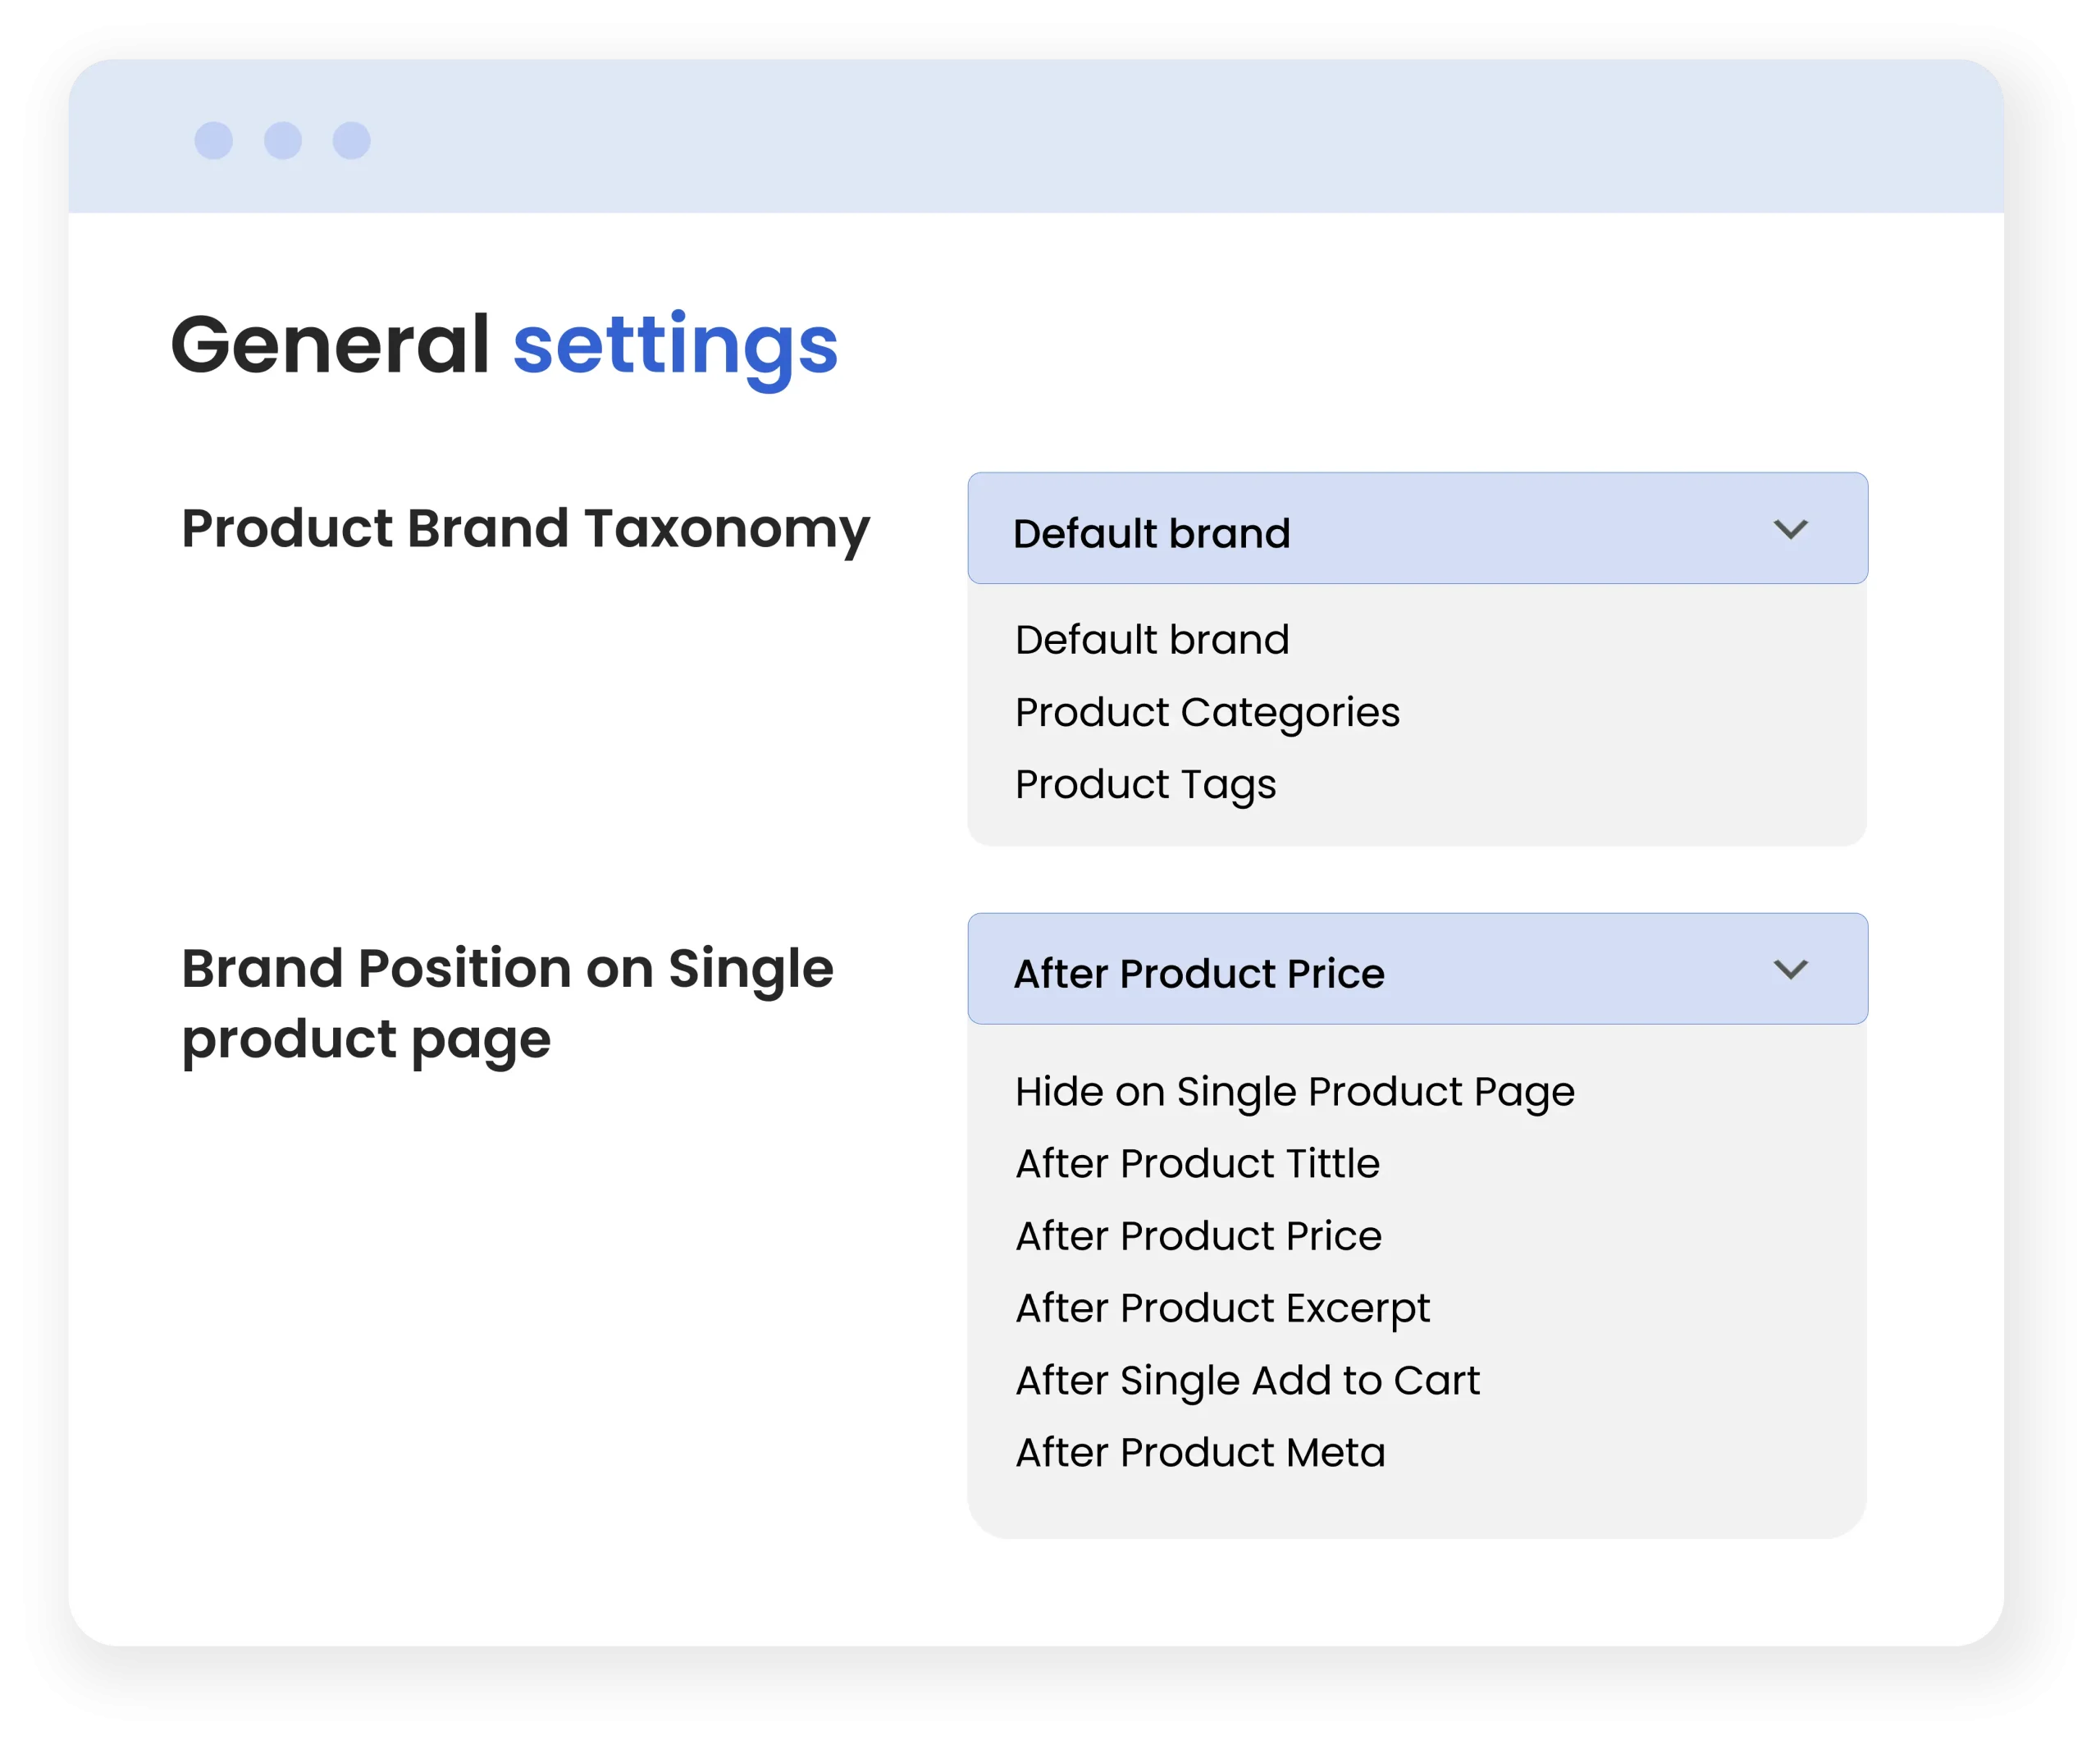Click the middle window control dot
Screen dimensions: 2100x1744
click(283, 141)
